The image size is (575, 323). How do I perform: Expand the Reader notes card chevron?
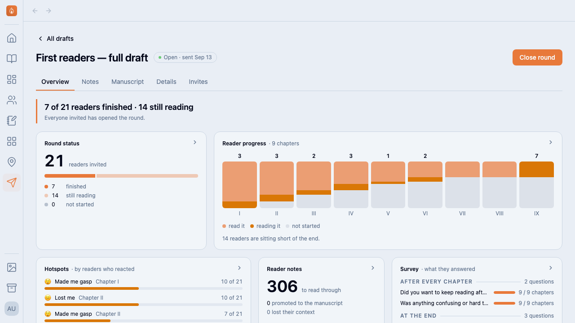373,268
